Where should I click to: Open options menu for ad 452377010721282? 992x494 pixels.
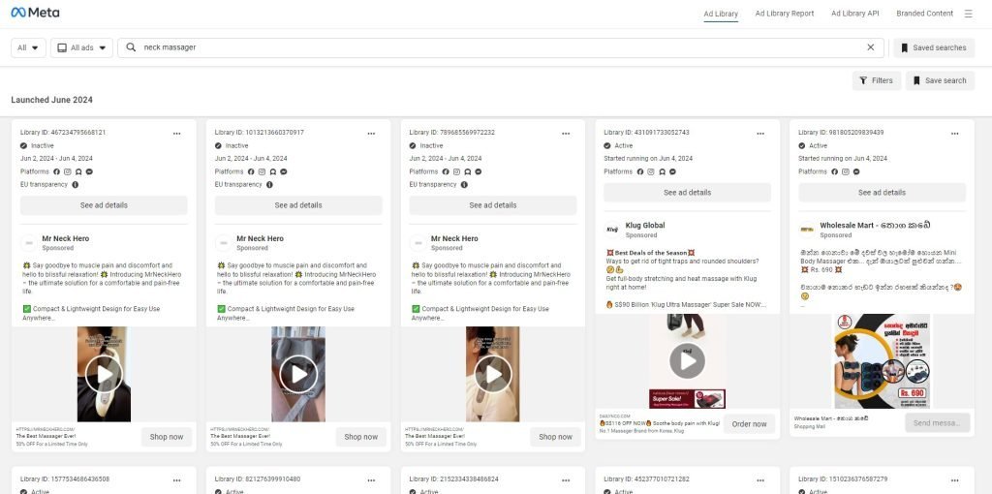[760, 480]
